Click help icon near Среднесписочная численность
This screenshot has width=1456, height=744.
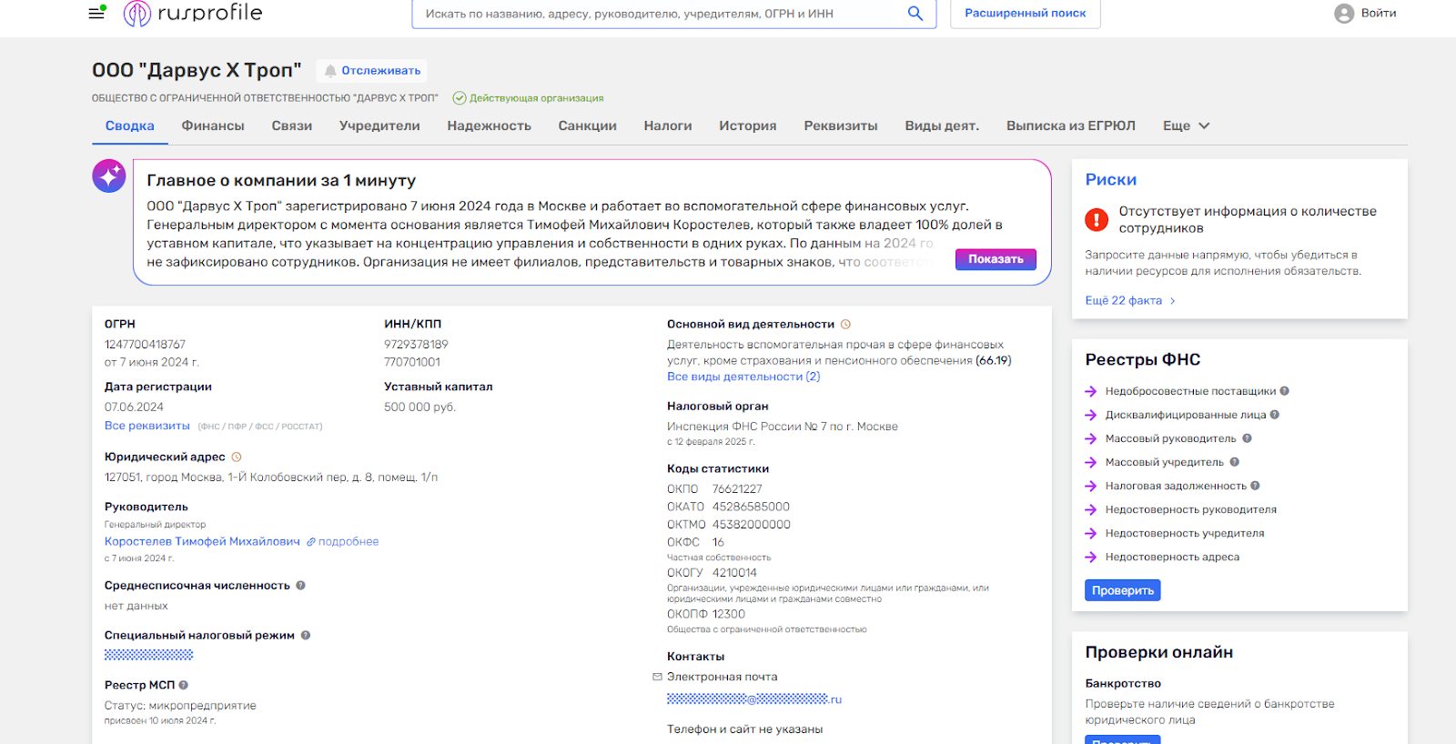point(300,586)
